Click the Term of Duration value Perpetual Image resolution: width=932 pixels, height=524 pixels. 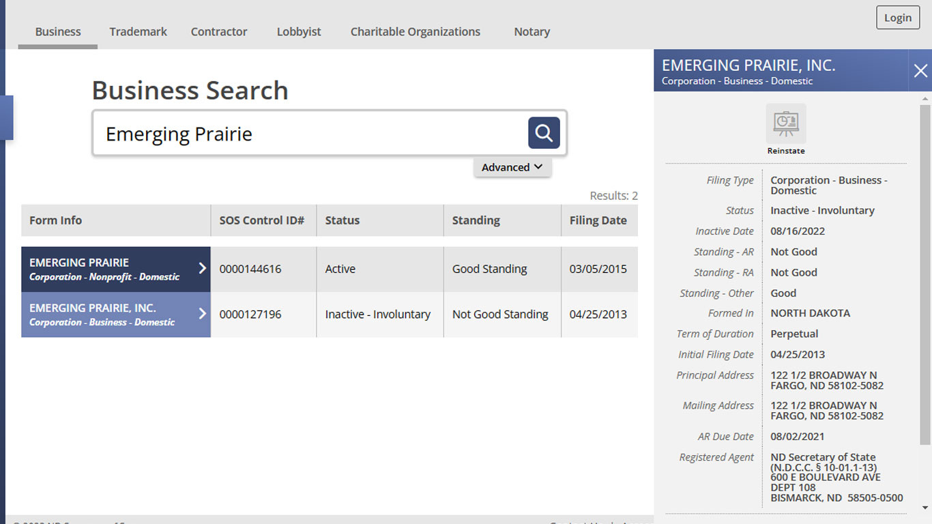[x=794, y=334]
